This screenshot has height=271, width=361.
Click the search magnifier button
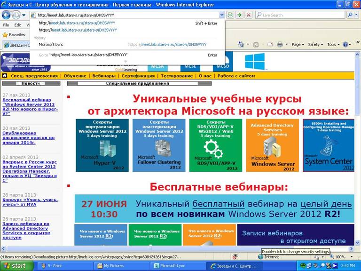[x=350, y=15]
